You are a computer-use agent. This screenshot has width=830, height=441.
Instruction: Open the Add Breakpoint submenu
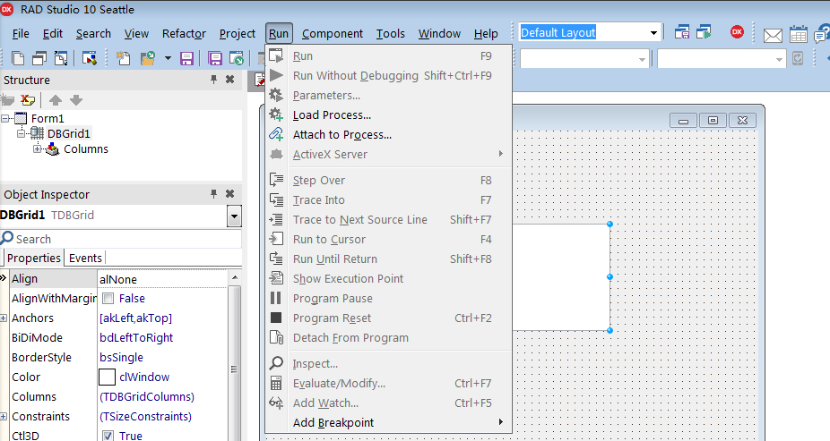(x=388, y=422)
